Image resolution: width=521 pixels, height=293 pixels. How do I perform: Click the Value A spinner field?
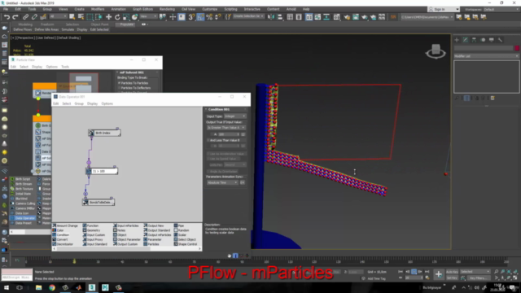tap(229, 134)
